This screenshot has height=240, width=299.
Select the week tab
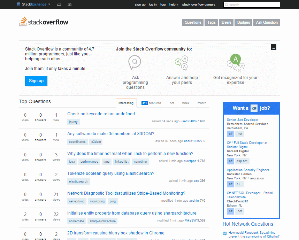[185, 103]
